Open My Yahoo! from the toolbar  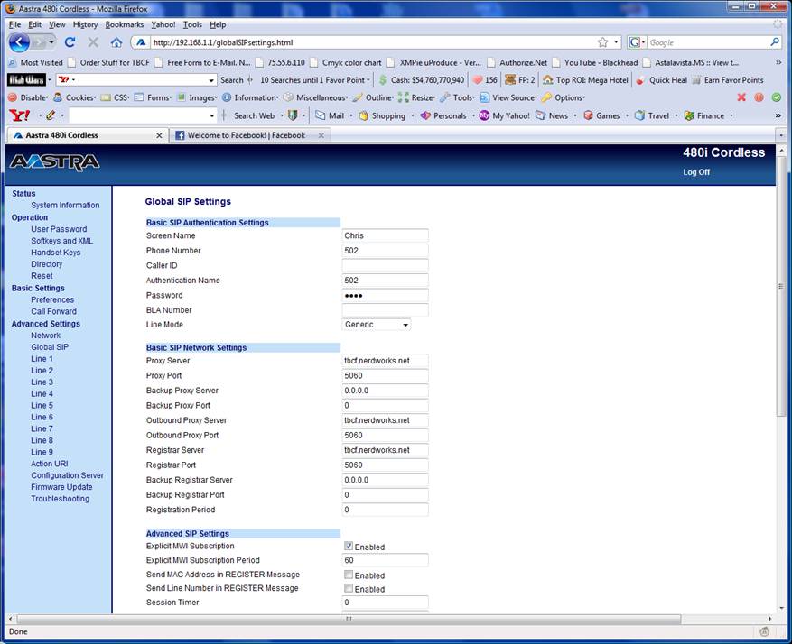pyautogui.click(x=504, y=115)
